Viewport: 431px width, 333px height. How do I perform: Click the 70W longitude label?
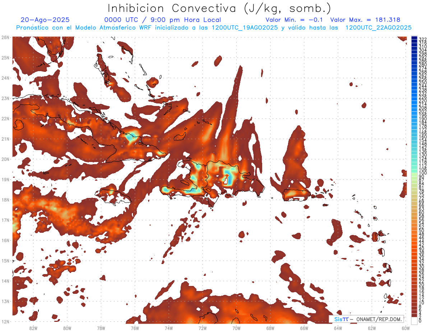click(x=236, y=328)
